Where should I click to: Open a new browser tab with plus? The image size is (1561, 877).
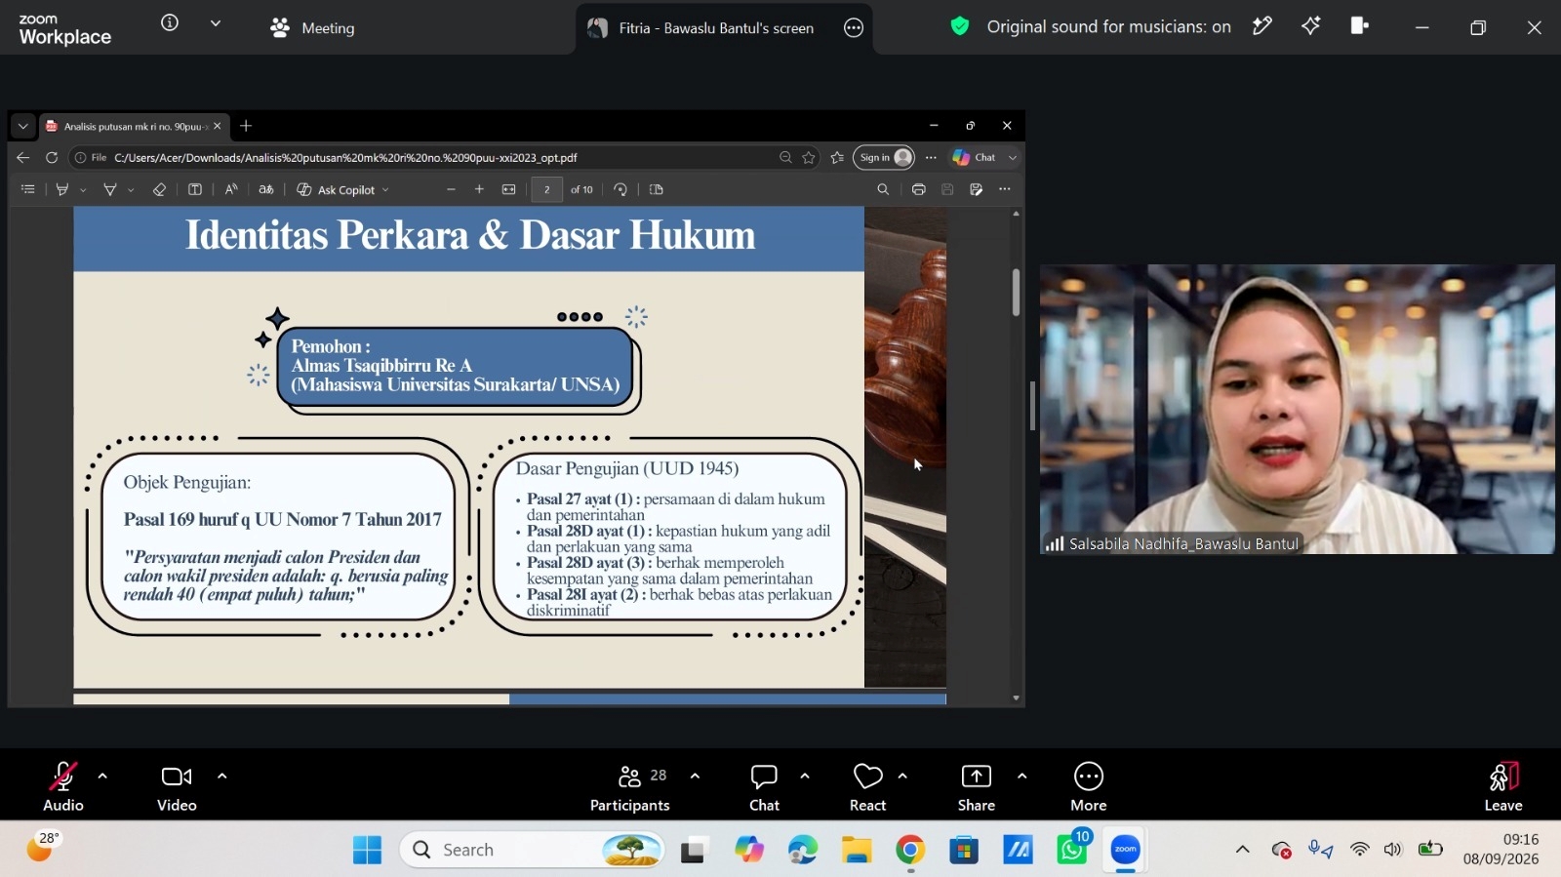click(246, 126)
